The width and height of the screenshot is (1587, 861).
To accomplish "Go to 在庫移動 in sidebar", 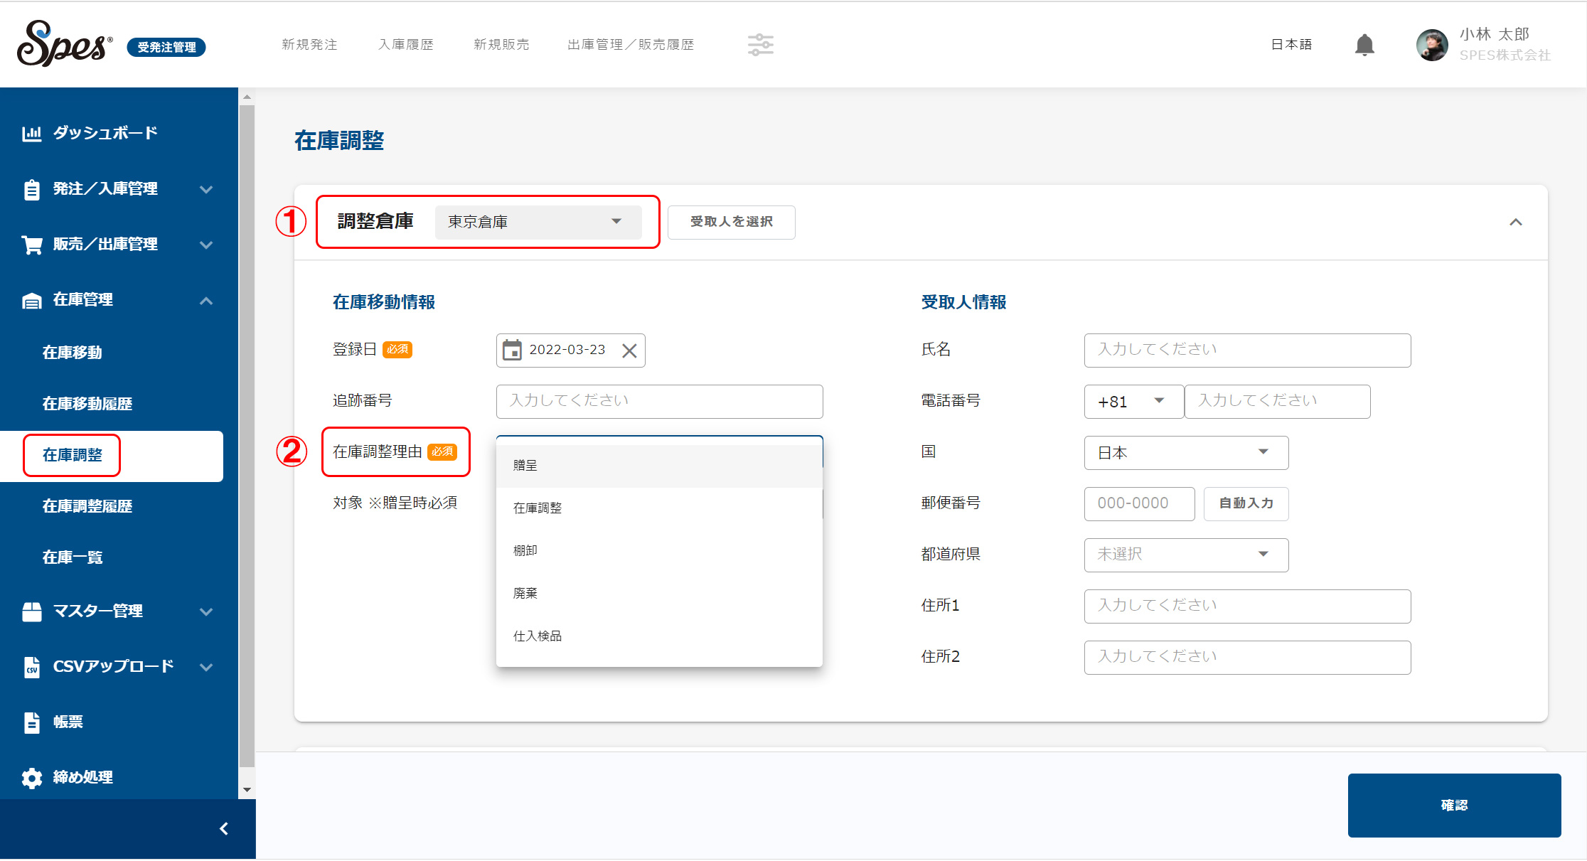I will tap(73, 353).
